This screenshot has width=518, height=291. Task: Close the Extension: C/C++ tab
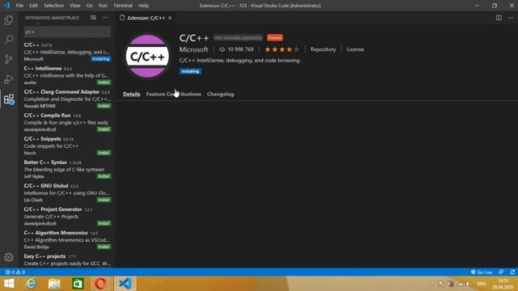[170, 18]
